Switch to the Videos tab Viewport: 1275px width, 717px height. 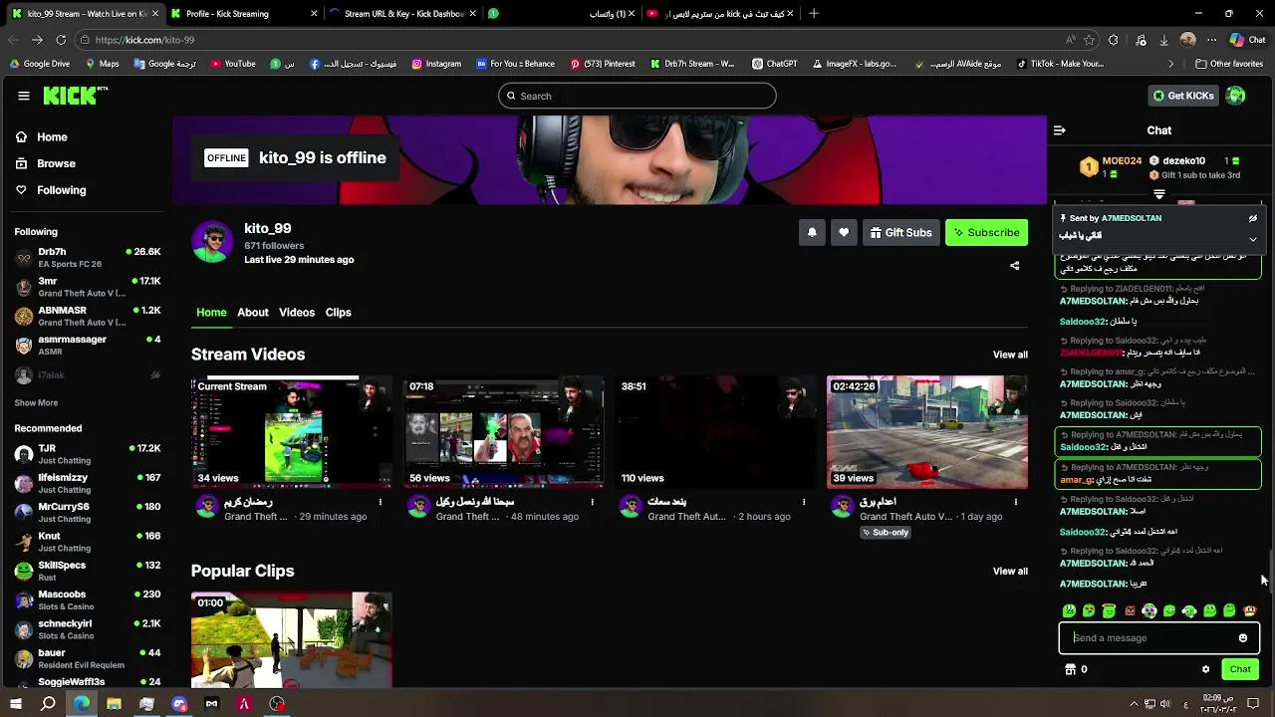297,313
